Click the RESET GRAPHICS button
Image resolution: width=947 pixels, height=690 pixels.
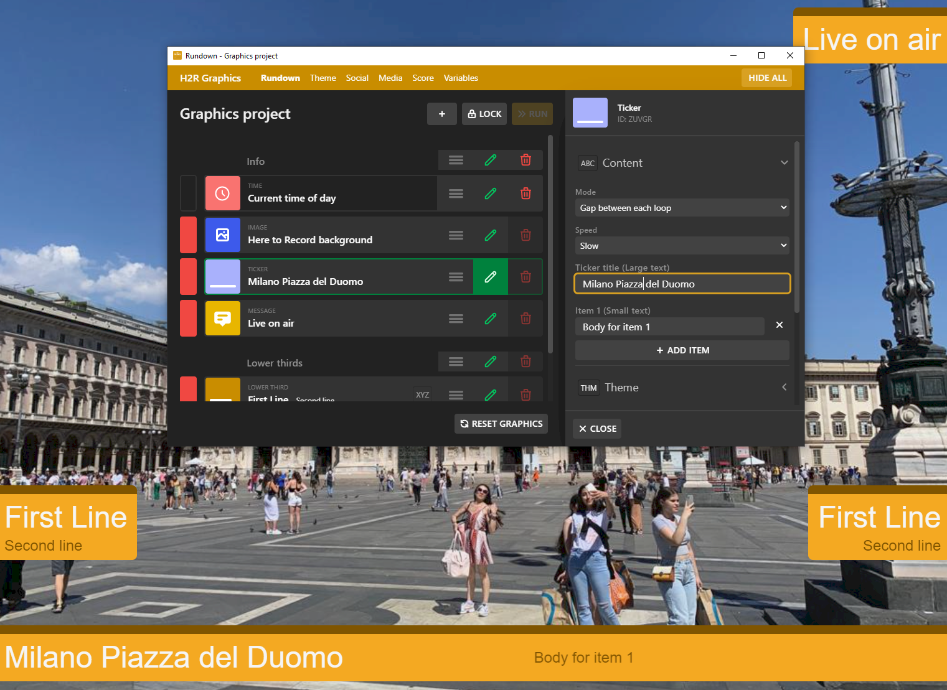click(501, 423)
